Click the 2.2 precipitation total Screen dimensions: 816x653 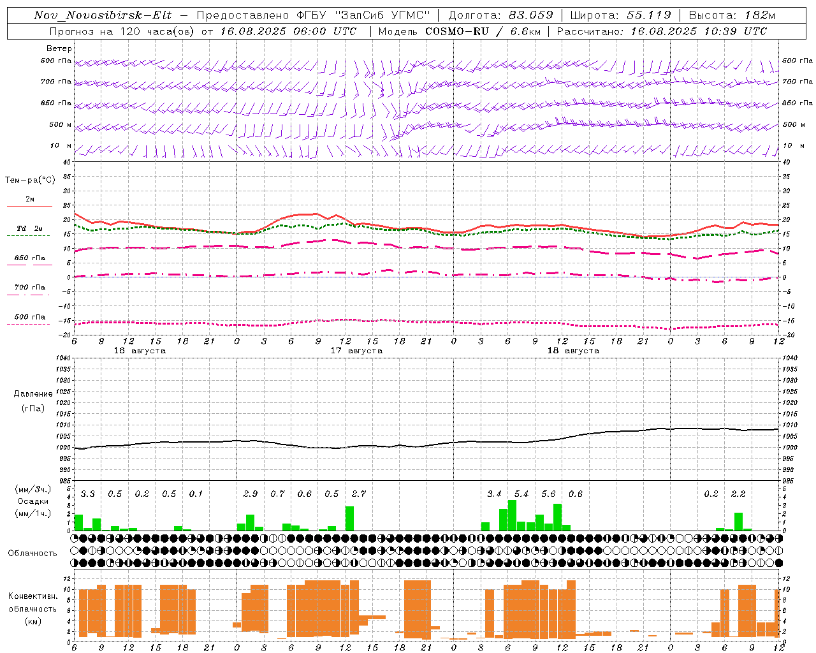pos(738,494)
